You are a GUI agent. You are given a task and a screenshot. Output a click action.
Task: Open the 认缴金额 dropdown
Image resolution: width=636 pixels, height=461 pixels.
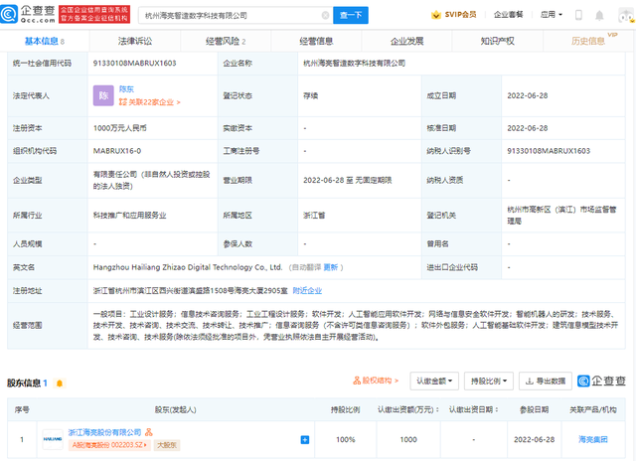(x=434, y=382)
